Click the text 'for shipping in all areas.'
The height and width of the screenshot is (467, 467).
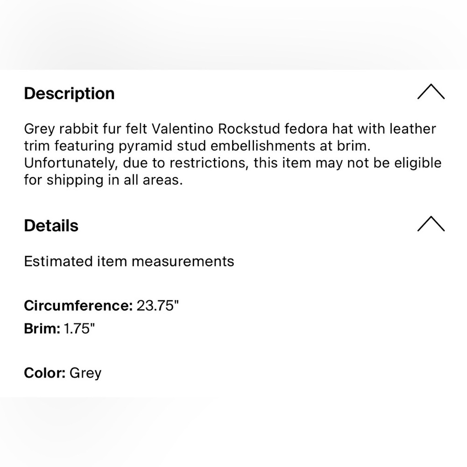click(103, 180)
